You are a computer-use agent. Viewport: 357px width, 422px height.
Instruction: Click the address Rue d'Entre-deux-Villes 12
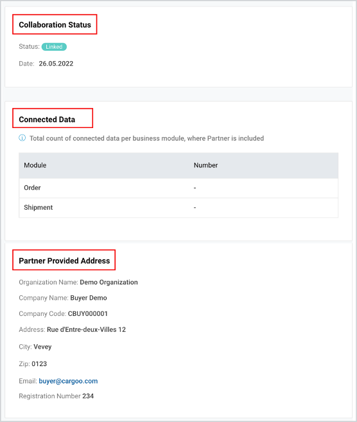pos(86,329)
